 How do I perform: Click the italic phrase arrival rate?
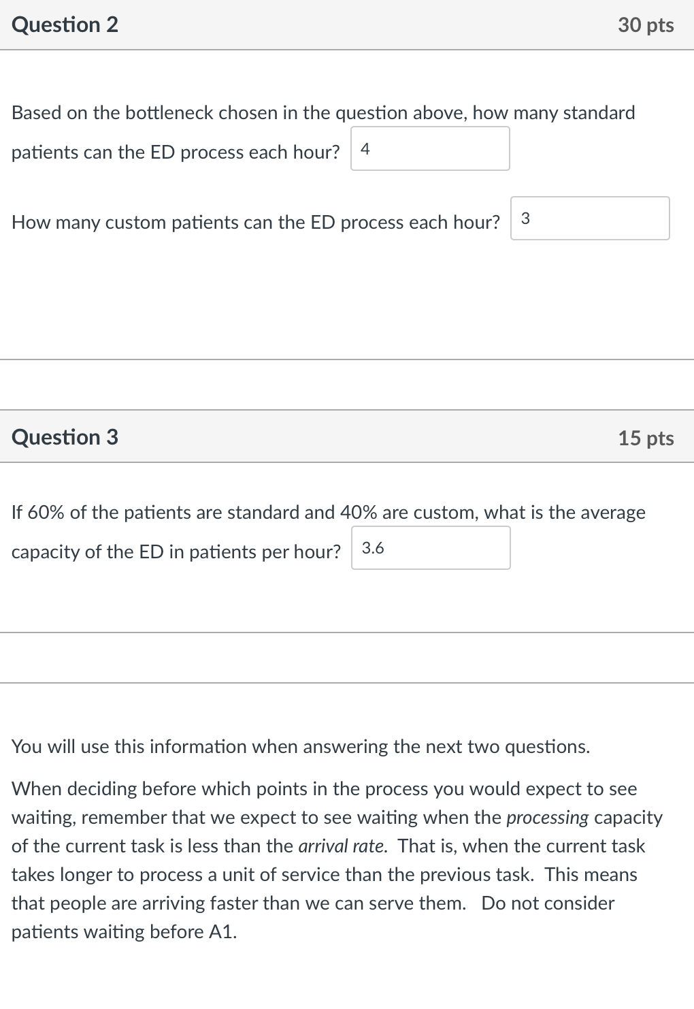pyautogui.click(x=342, y=846)
